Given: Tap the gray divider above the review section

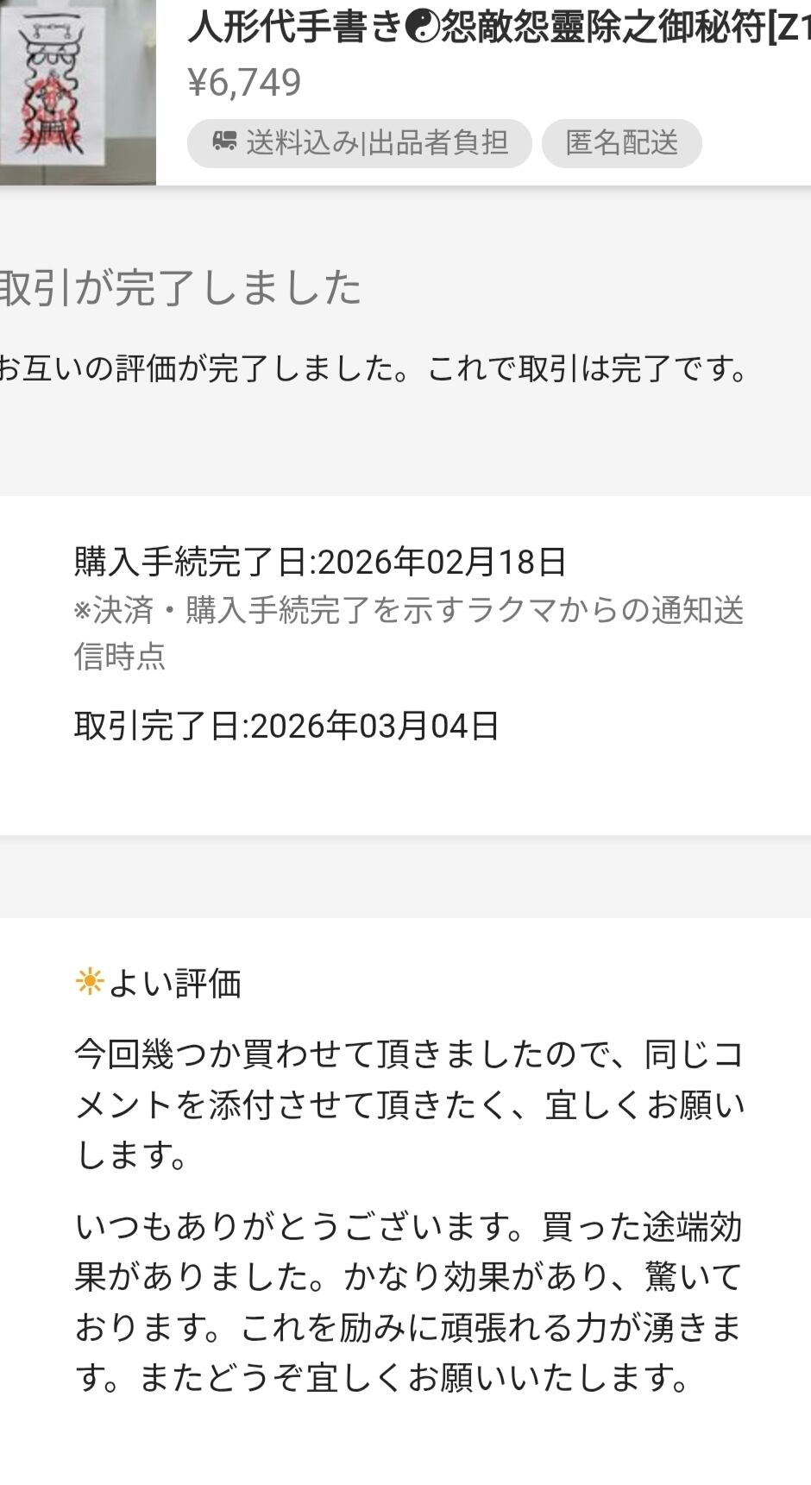Looking at the screenshot, I should pos(405,877).
